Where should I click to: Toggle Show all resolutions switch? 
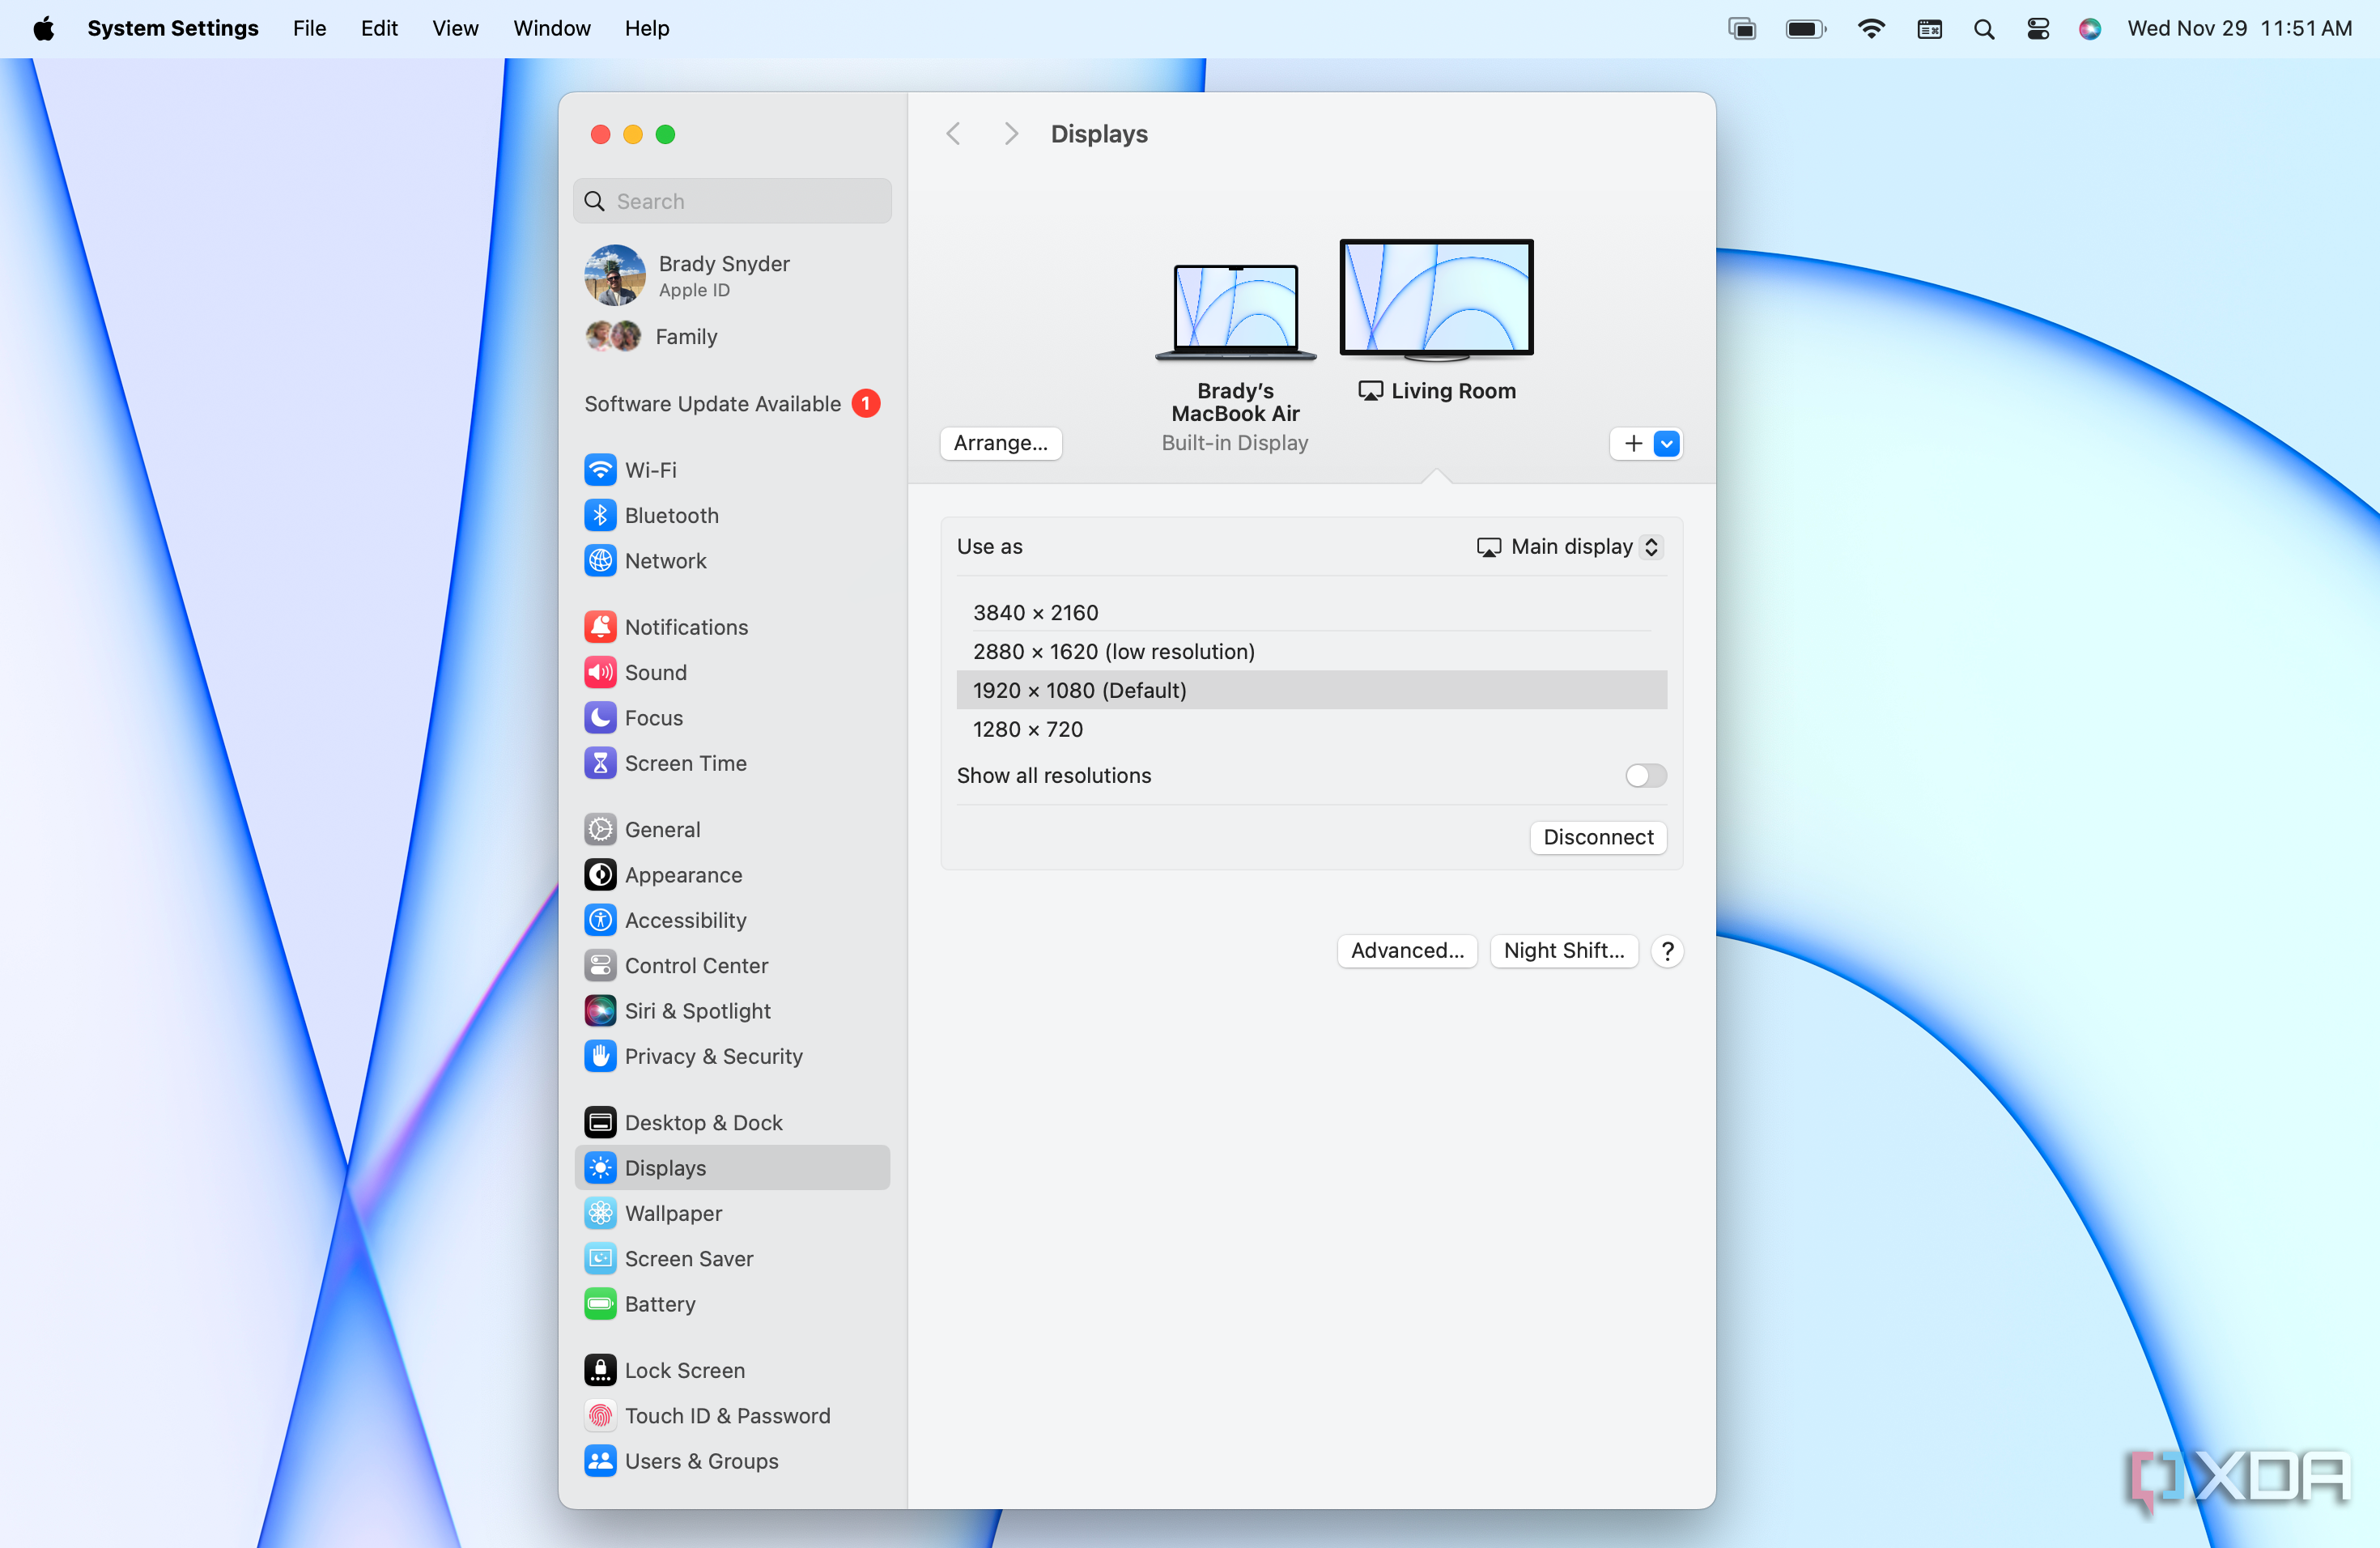tap(1646, 775)
